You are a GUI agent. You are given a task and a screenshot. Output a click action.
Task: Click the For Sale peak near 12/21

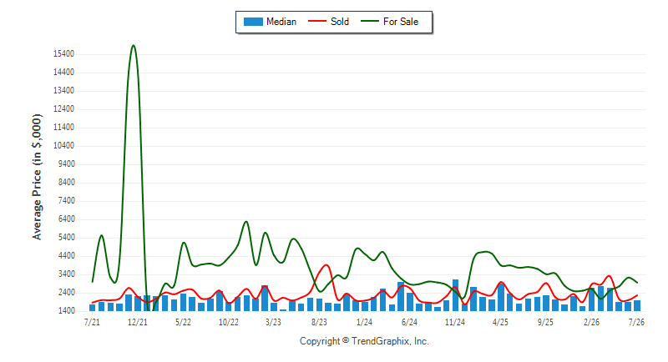134,46
